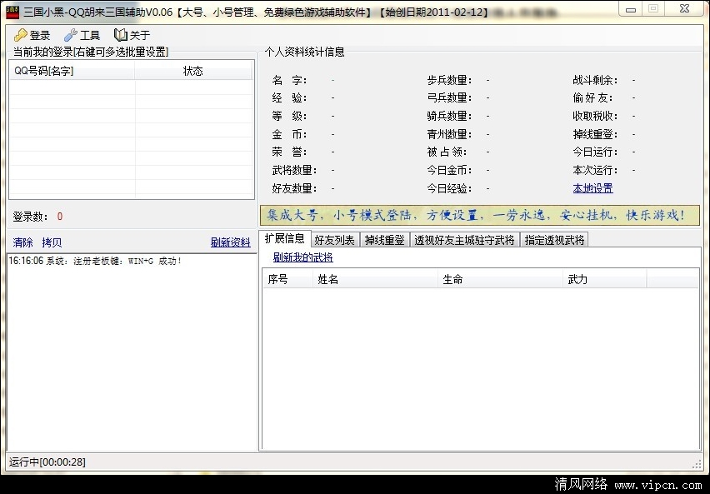Viewport: 710px width, 494px height.
Task: Go to the 透视好友主城驻守武将 tab
Action: pyautogui.click(x=464, y=240)
